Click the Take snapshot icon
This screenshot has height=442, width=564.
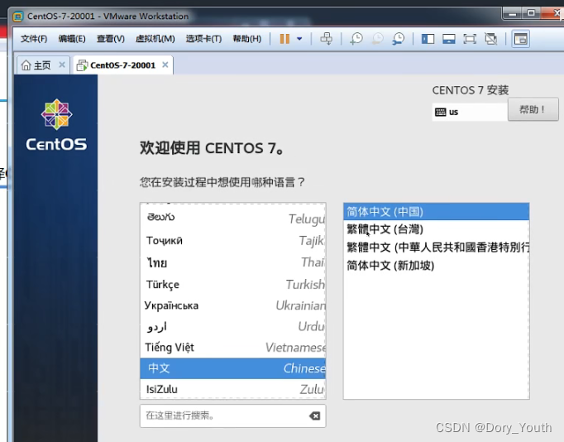pyautogui.click(x=356, y=39)
